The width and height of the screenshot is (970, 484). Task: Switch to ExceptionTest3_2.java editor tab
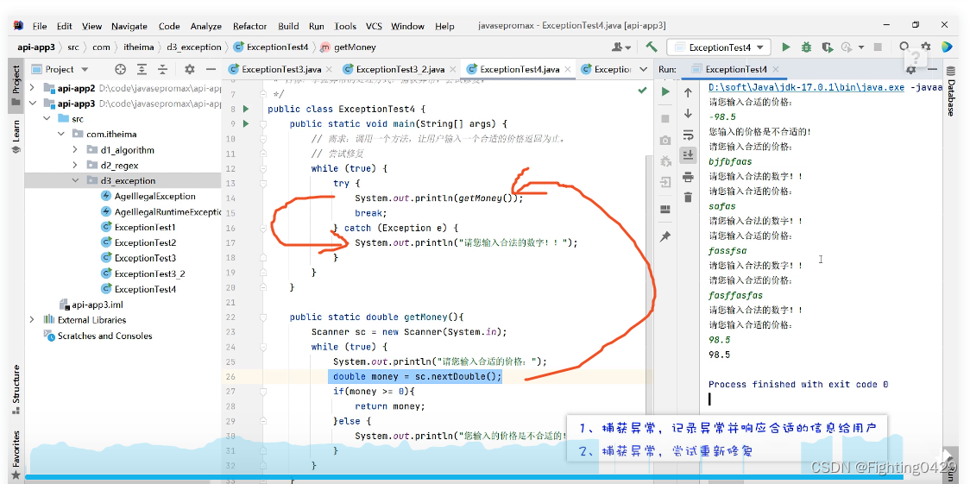coord(400,69)
